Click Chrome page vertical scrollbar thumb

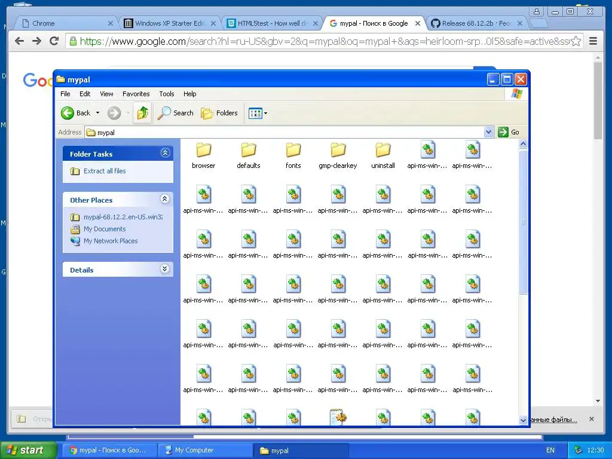point(598,100)
